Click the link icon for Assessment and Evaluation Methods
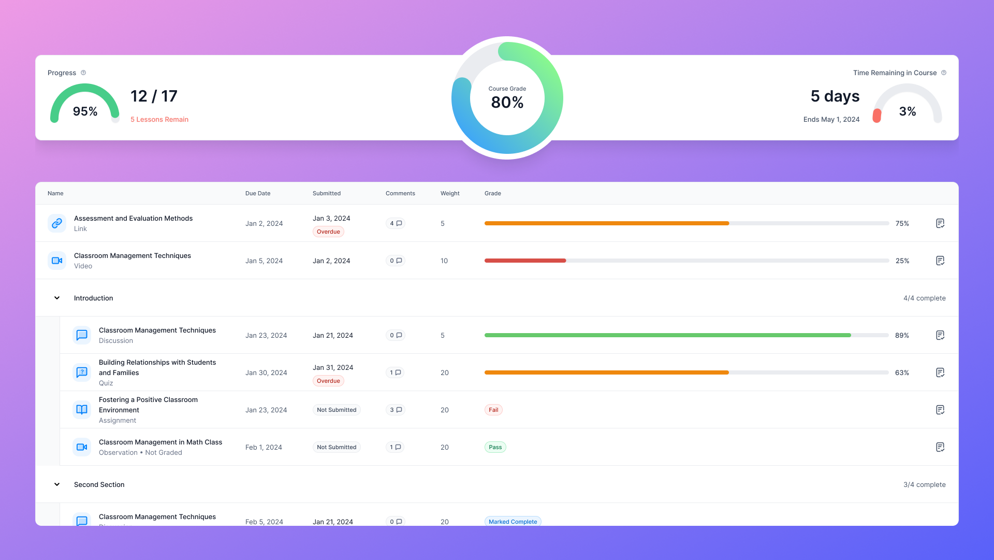 click(57, 223)
